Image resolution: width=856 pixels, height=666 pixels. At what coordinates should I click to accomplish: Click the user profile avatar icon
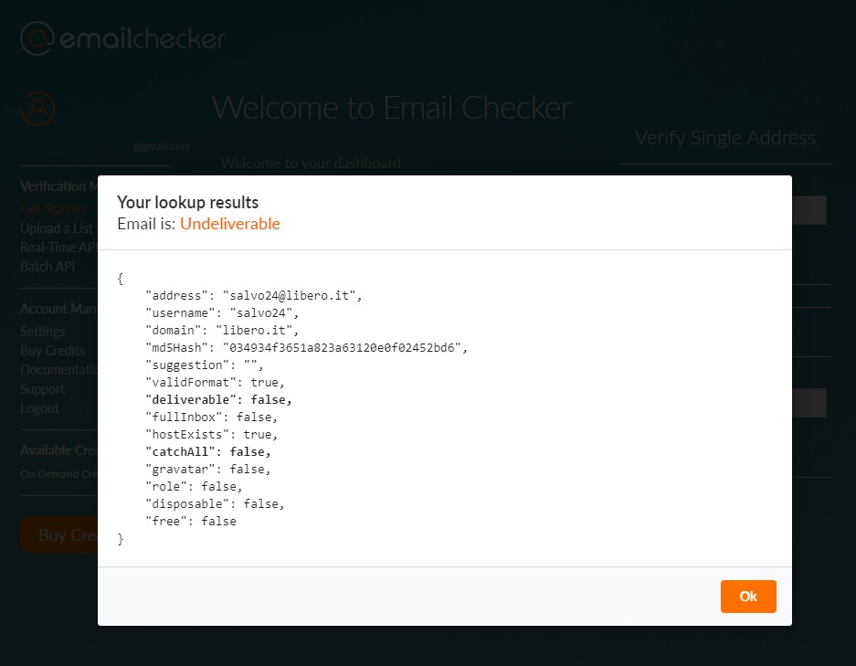tap(37, 109)
